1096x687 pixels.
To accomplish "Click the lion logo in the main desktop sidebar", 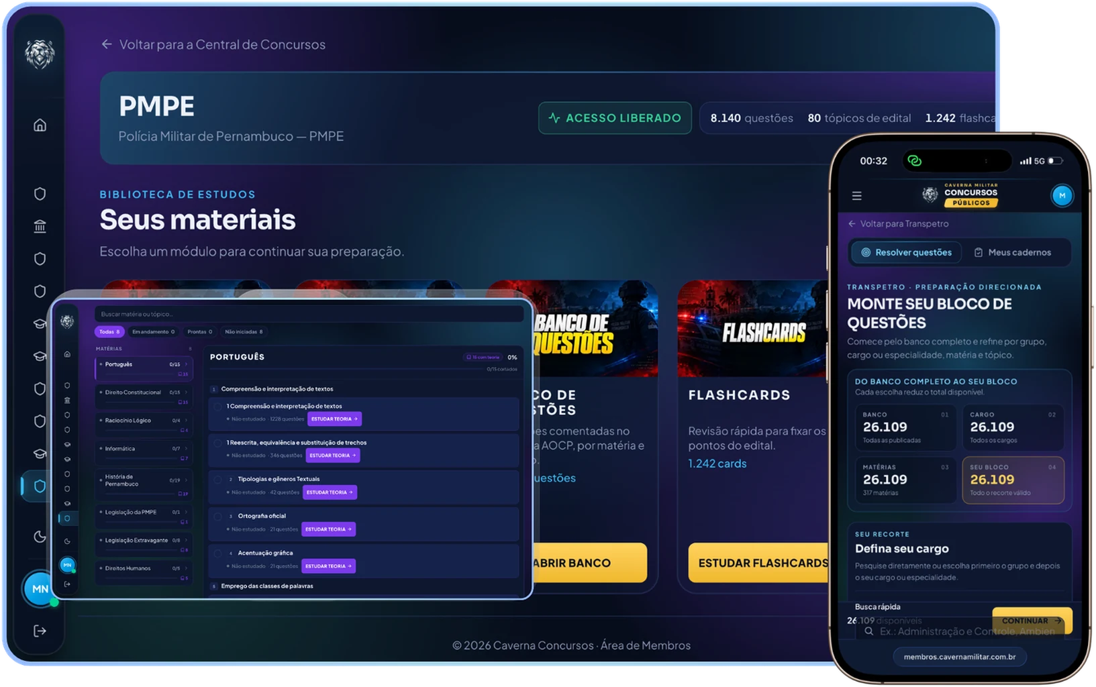I will pyautogui.click(x=40, y=54).
